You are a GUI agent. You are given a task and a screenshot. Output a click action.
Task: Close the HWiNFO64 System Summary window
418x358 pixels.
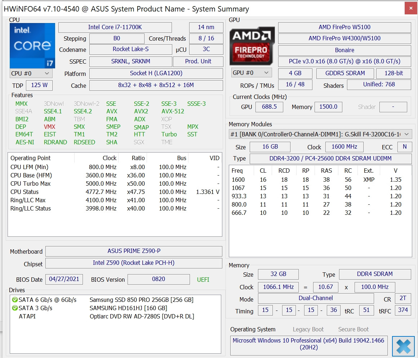click(410, 8)
